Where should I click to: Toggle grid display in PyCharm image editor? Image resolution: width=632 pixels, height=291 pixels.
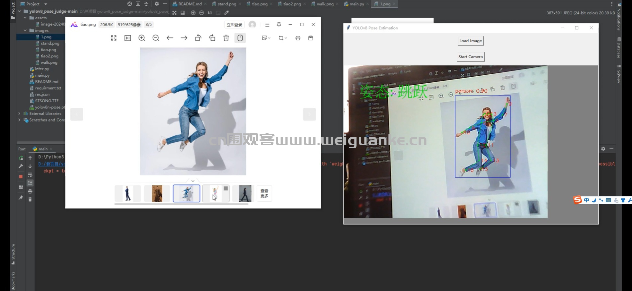coord(183,13)
